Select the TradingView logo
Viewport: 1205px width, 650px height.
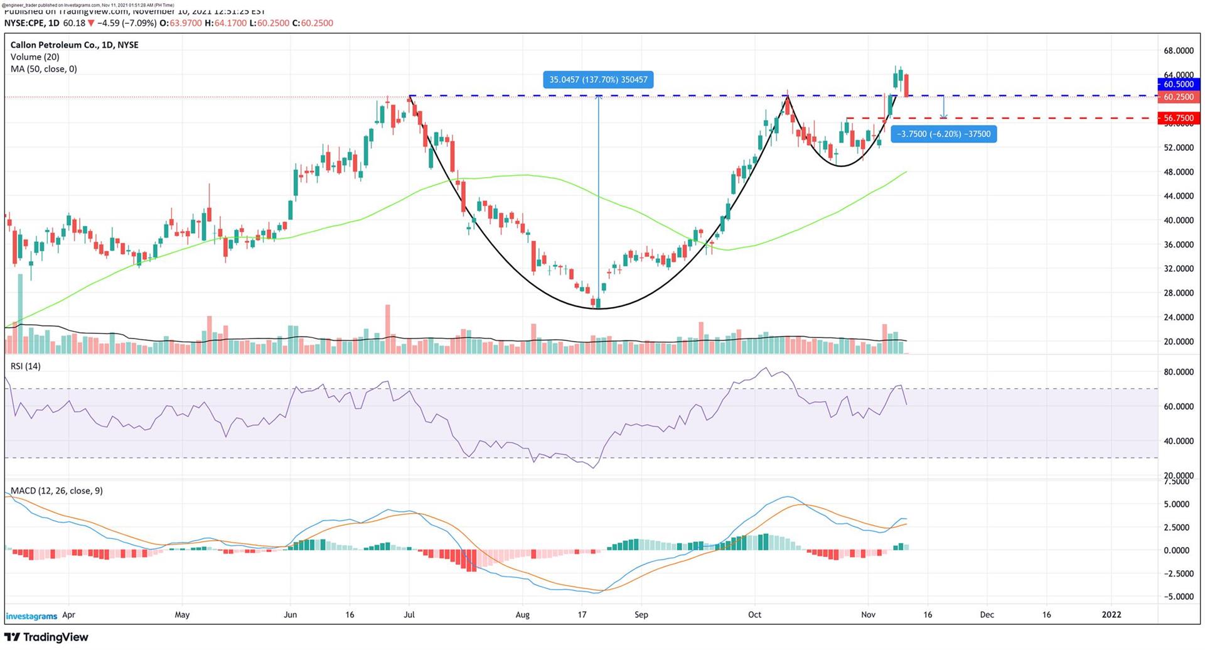tap(47, 637)
